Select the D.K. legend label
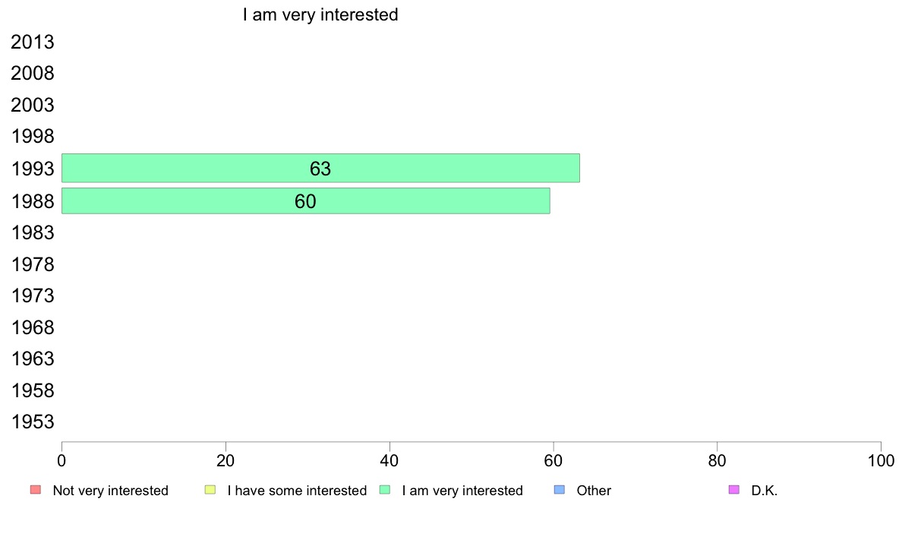 pyautogui.click(x=765, y=491)
